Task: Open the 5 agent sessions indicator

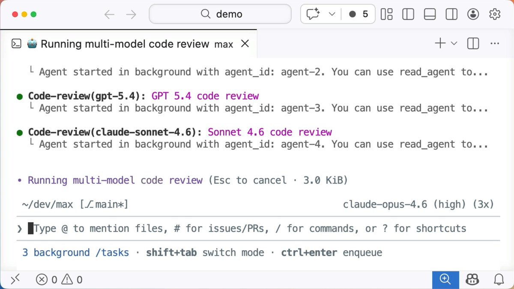Action: 359,14
